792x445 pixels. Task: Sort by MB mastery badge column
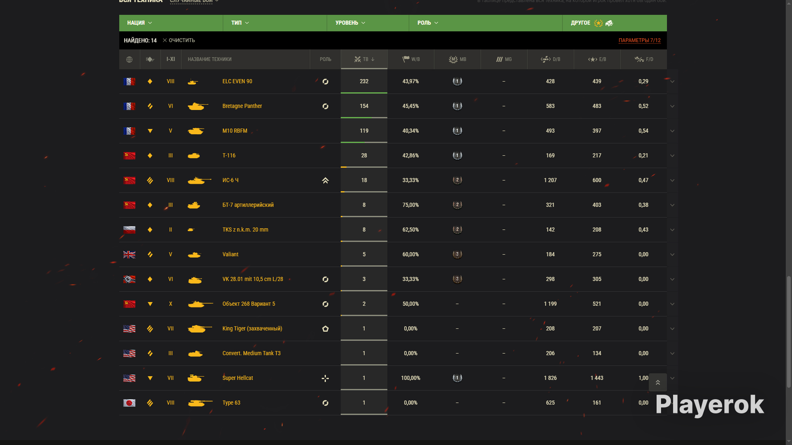point(457,59)
